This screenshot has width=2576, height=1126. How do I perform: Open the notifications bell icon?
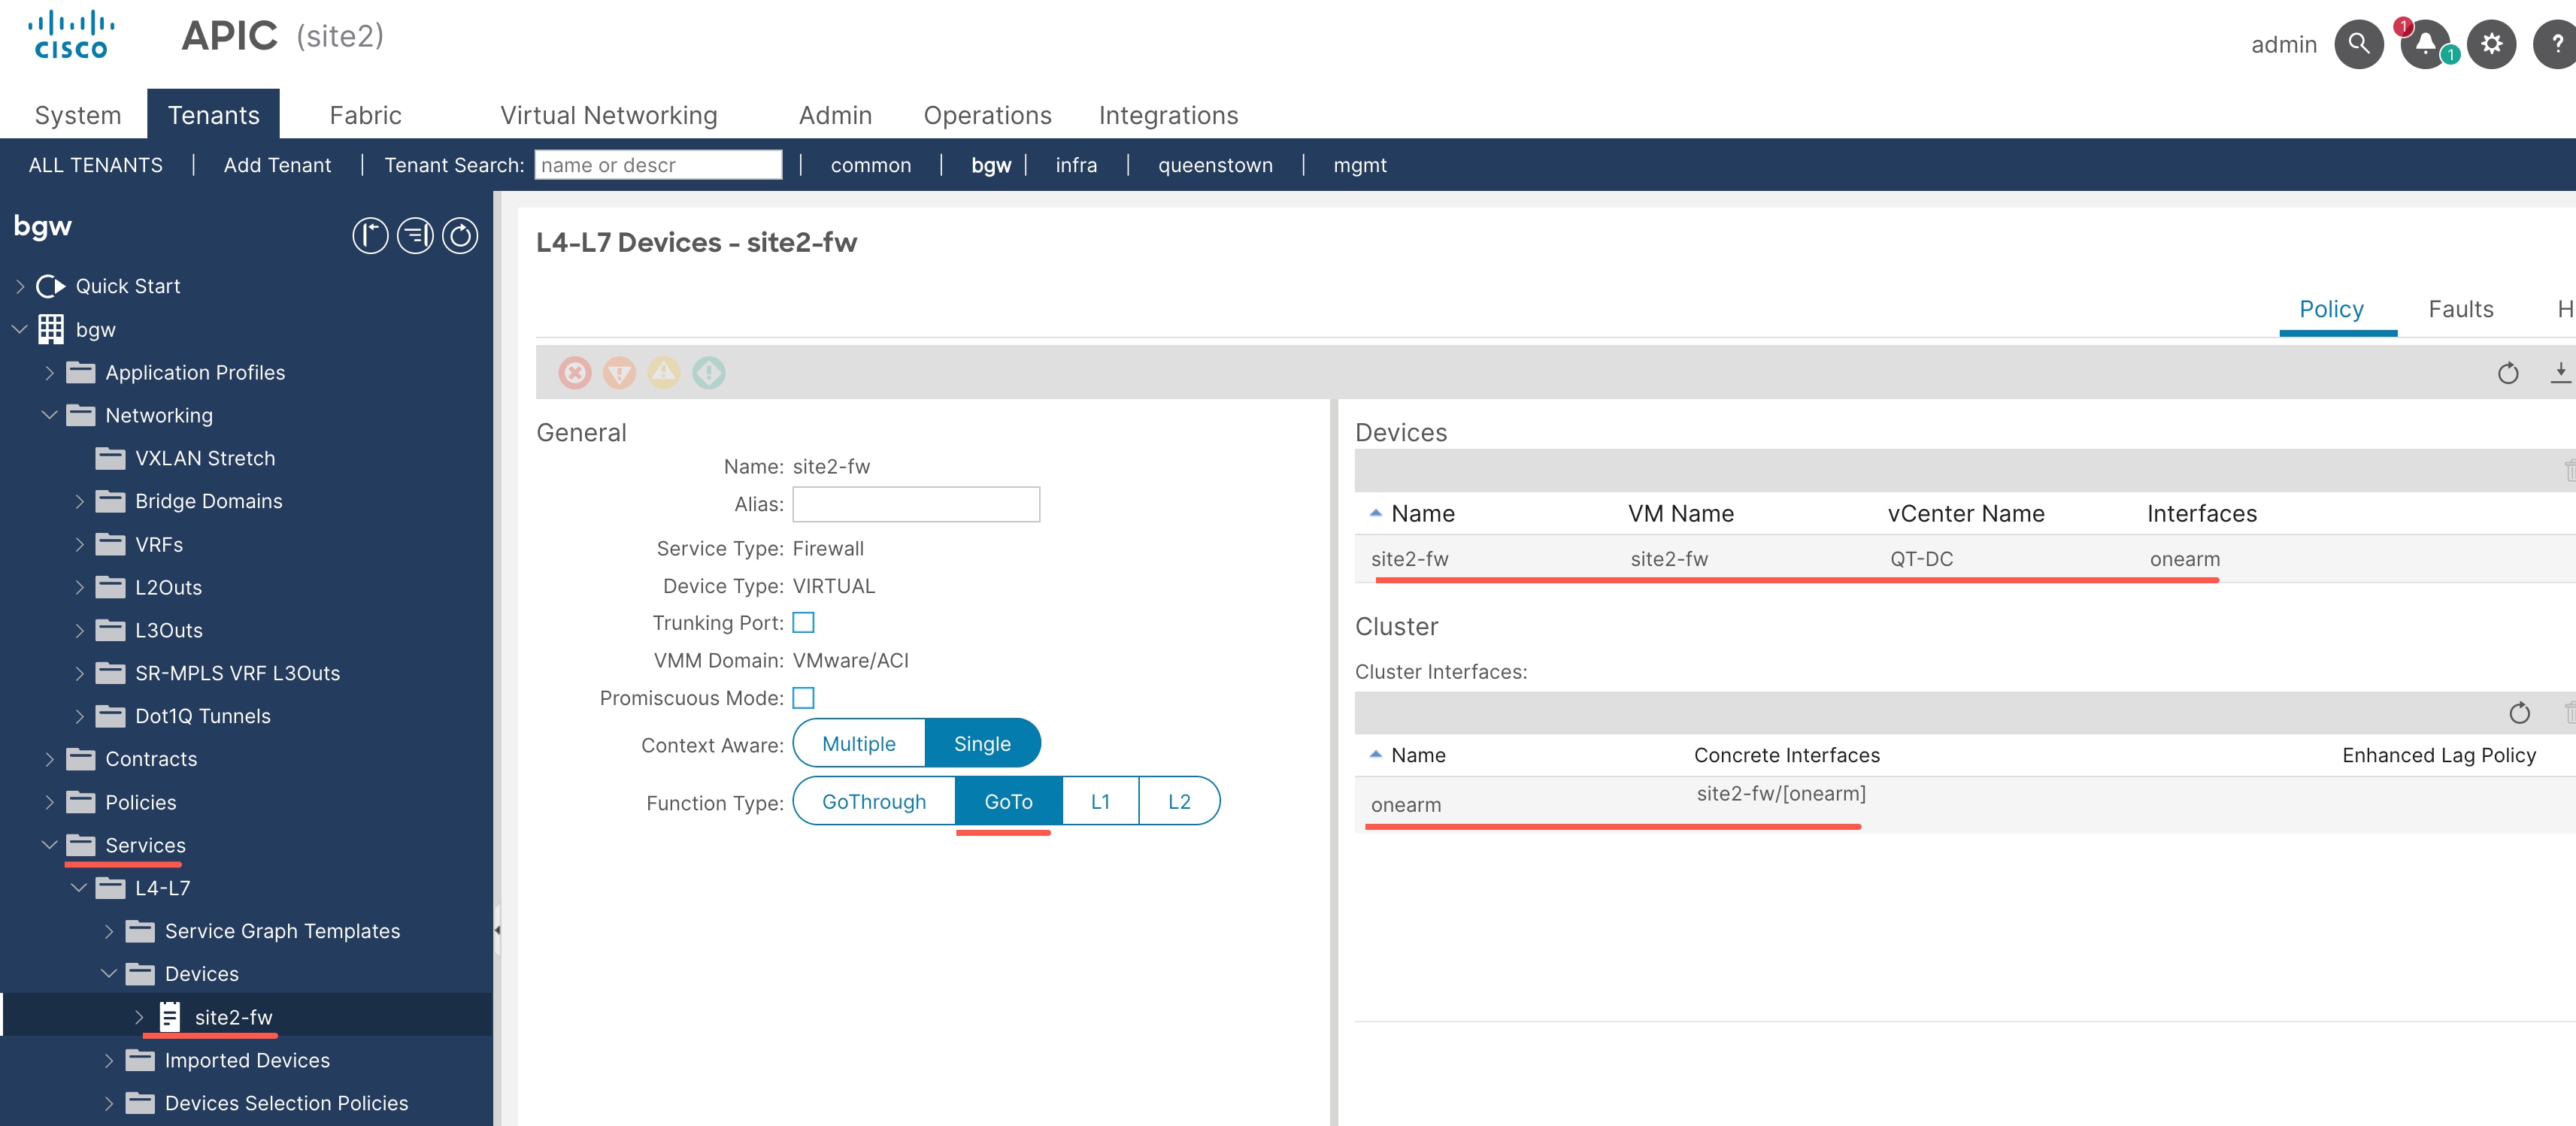tap(2425, 44)
